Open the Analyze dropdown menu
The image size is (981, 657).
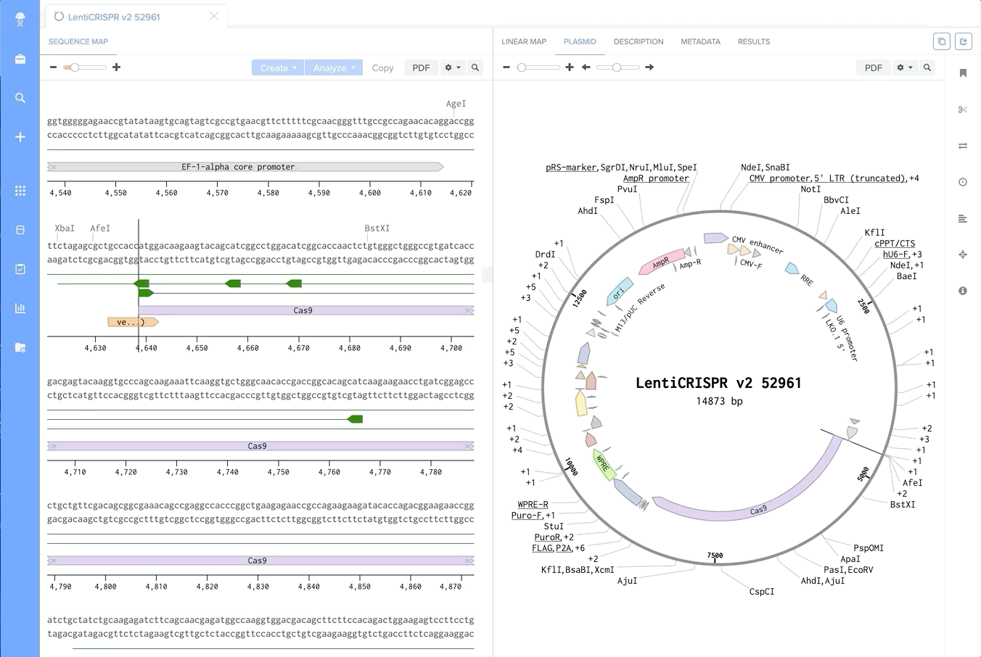334,67
